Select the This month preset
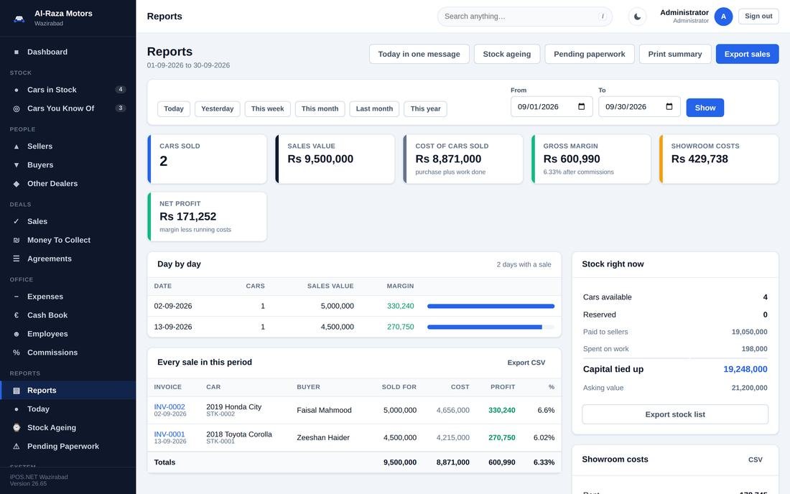 point(320,108)
